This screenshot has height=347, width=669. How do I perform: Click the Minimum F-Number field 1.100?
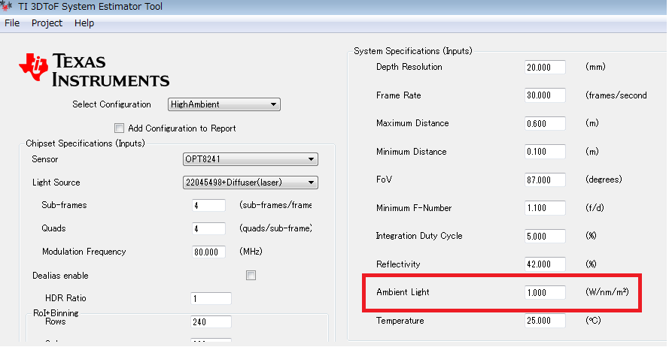(x=545, y=208)
